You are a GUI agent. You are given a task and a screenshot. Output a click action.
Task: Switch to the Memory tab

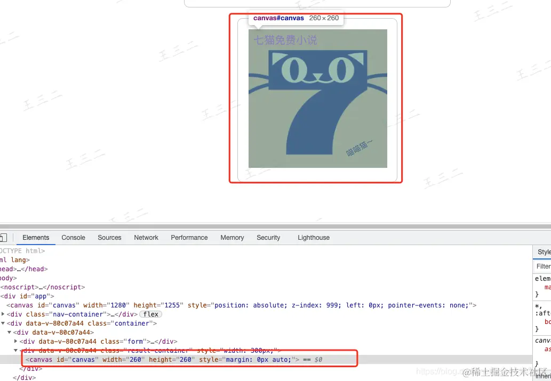click(x=232, y=238)
